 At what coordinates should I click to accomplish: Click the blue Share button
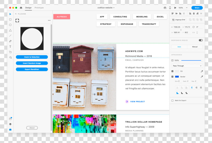(x=197, y=8)
